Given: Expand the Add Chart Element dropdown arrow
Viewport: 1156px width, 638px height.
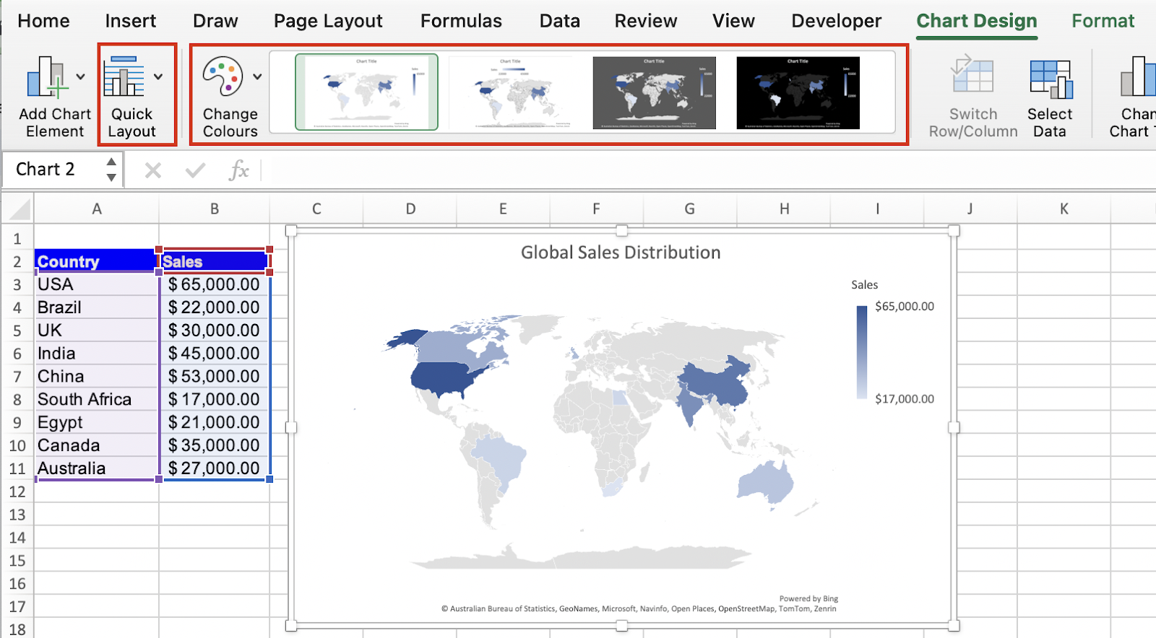Looking at the screenshot, I should click(81, 77).
